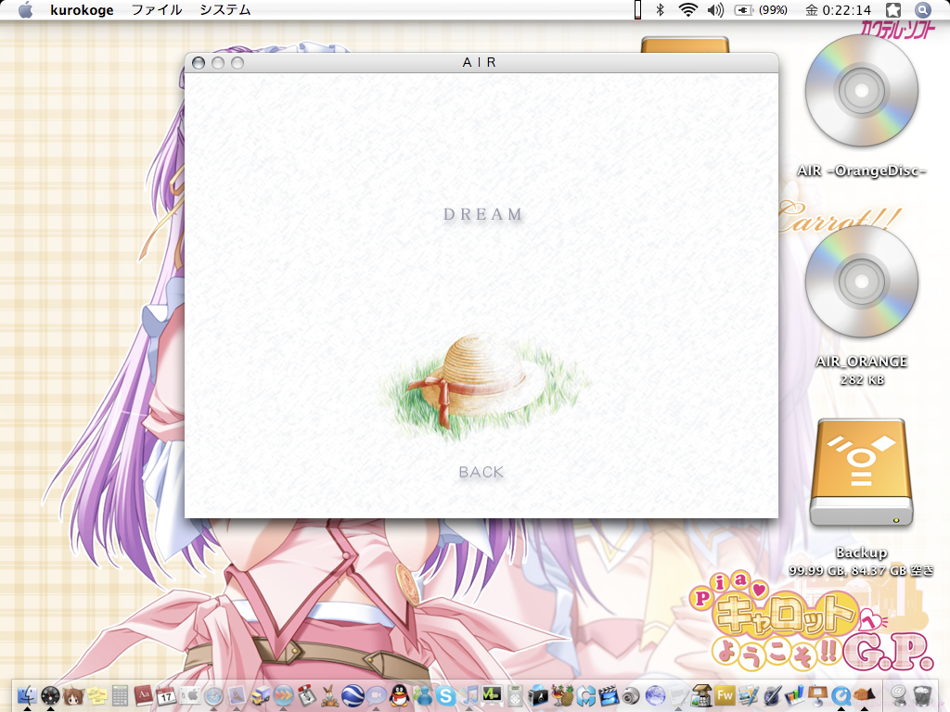Open Skype from the Dock

click(445, 695)
